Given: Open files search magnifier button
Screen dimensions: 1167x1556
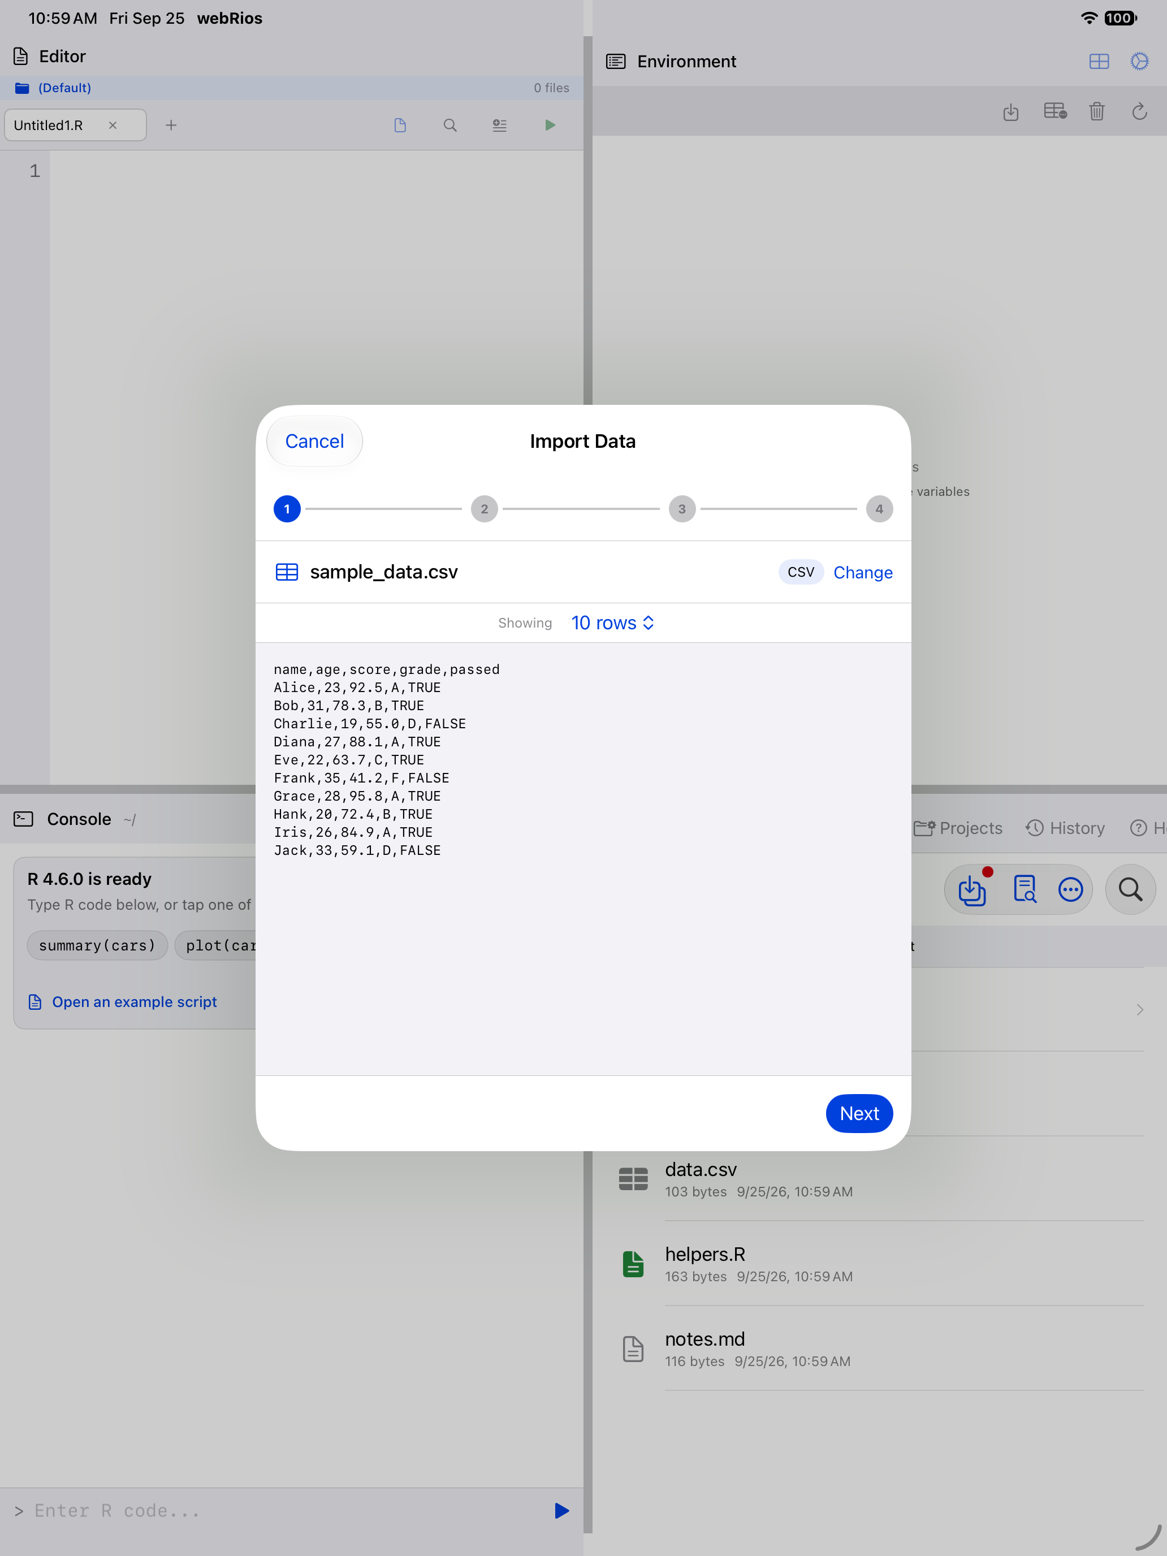Looking at the screenshot, I should (1130, 889).
